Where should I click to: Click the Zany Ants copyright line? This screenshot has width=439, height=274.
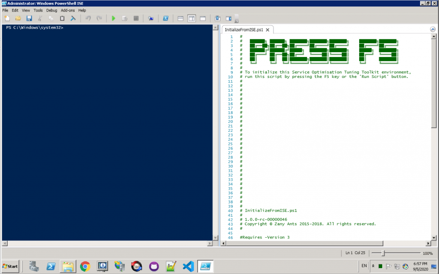click(x=308, y=224)
